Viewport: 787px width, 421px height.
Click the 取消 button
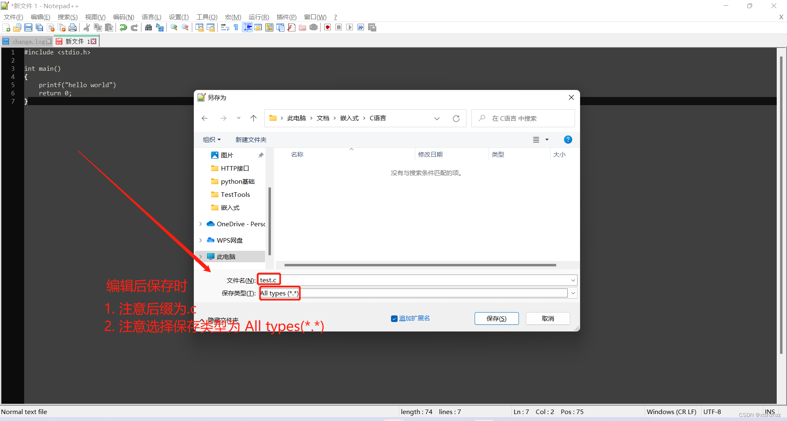548,318
